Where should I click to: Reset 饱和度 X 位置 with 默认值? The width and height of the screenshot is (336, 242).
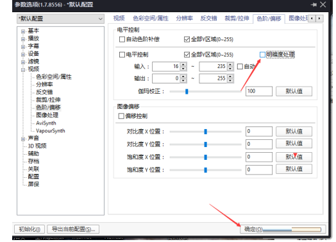tap(294, 157)
